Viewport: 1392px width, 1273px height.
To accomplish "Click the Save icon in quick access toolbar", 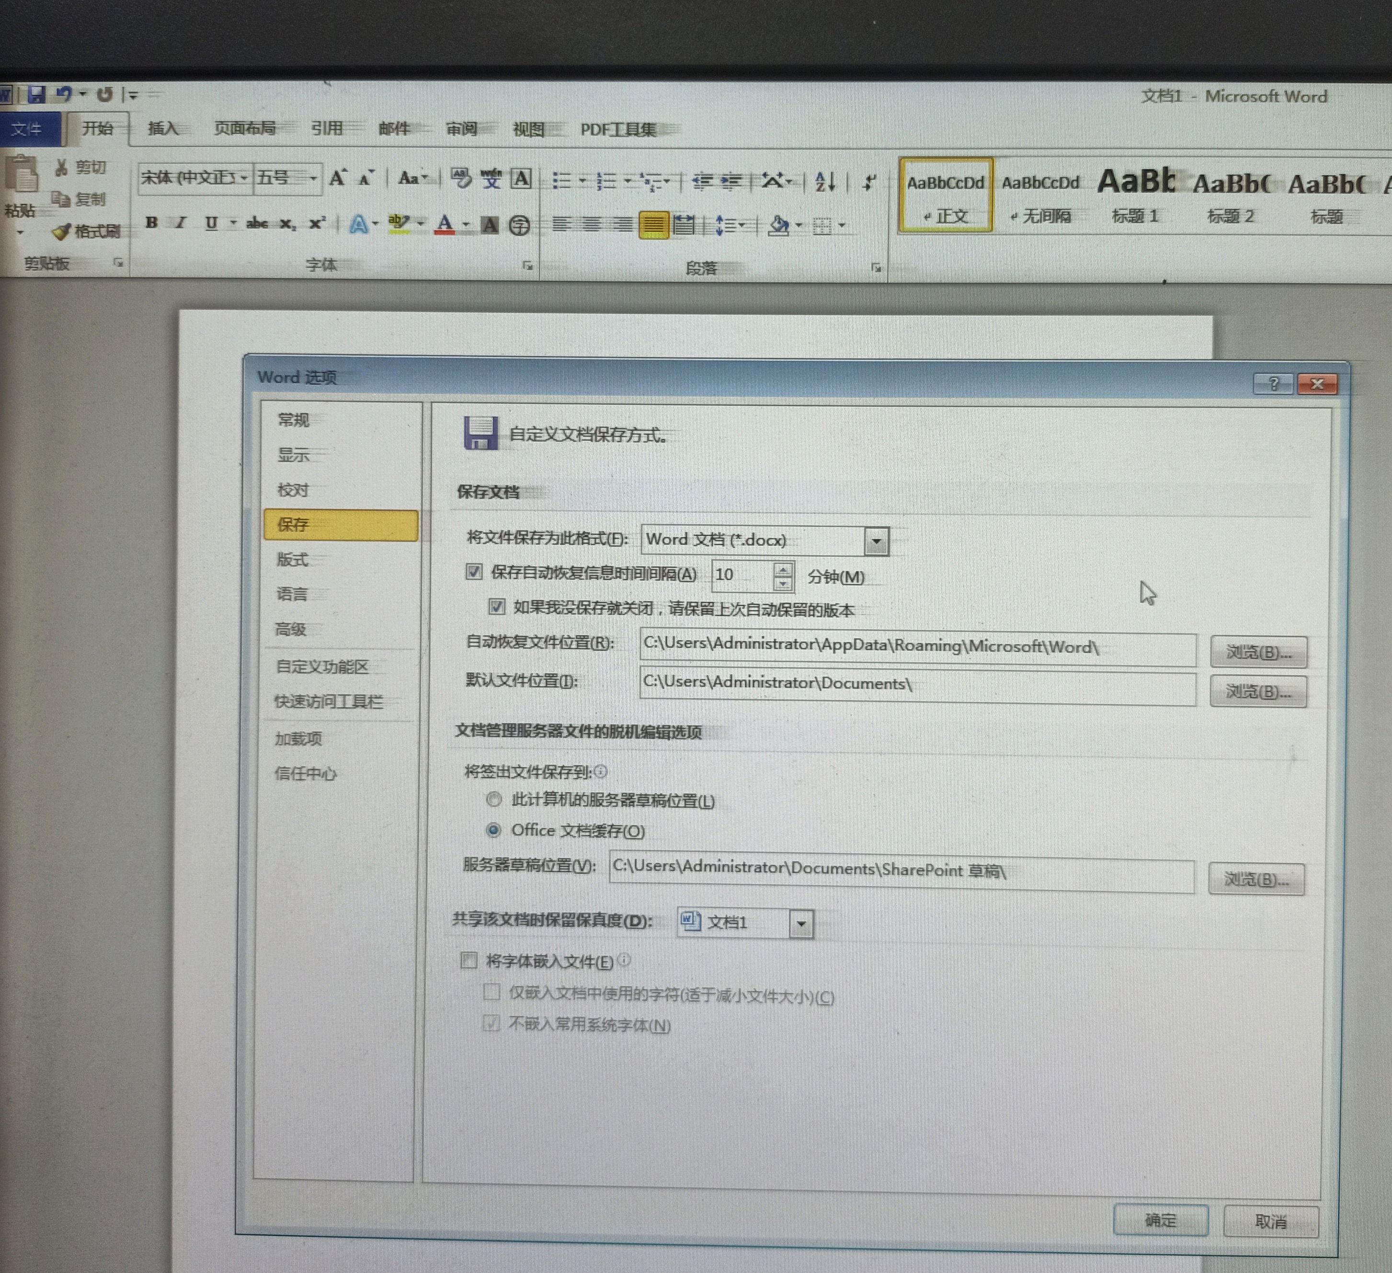I will (36, 94).
